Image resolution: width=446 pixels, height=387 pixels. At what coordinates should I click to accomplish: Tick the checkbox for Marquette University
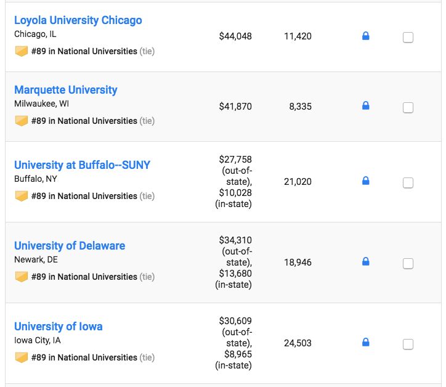[408, 108]
